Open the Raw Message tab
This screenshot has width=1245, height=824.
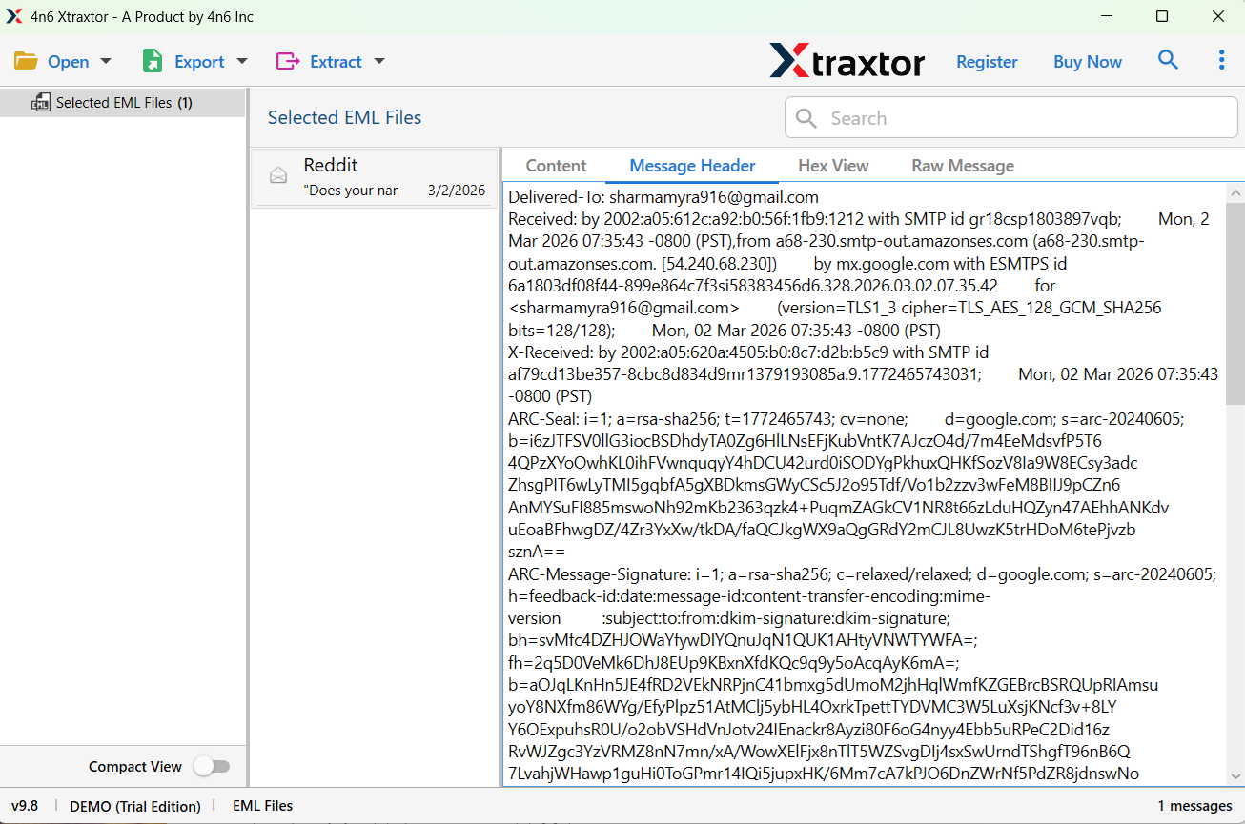(x=962, y=166)
